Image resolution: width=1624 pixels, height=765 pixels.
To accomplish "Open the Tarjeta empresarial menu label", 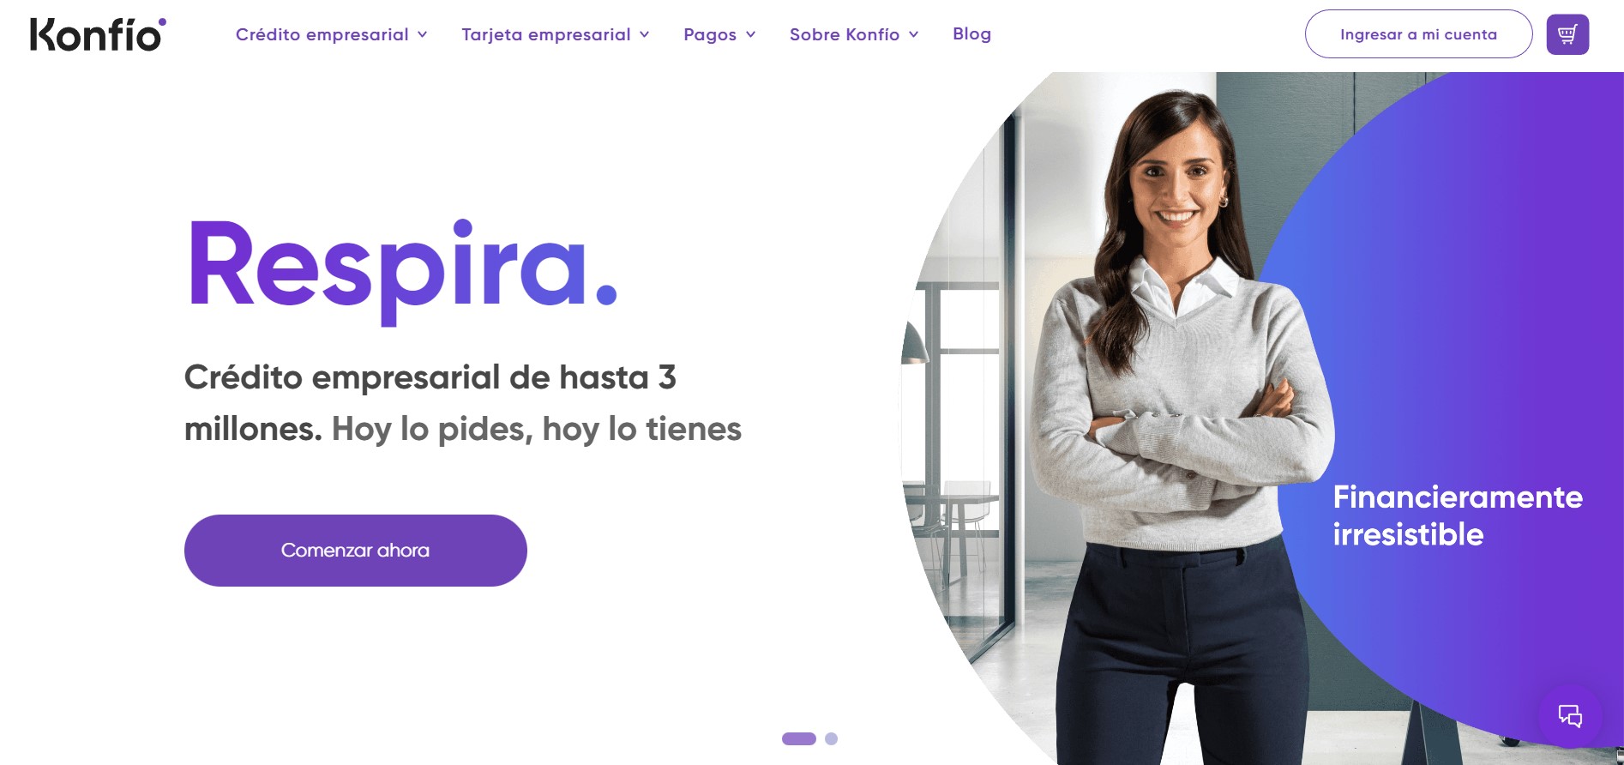I will pos(545,34).
